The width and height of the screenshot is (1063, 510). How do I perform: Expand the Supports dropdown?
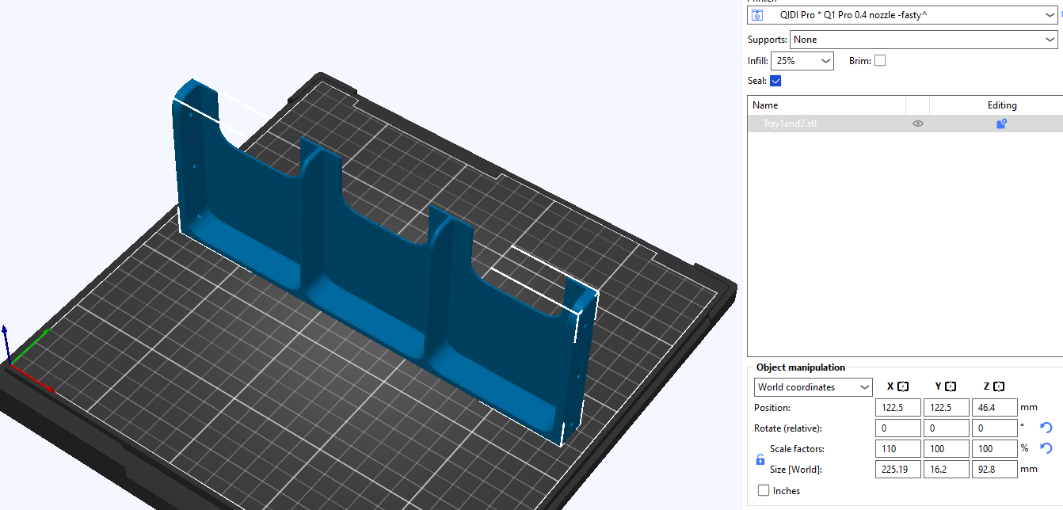(x=1048, y=40)
